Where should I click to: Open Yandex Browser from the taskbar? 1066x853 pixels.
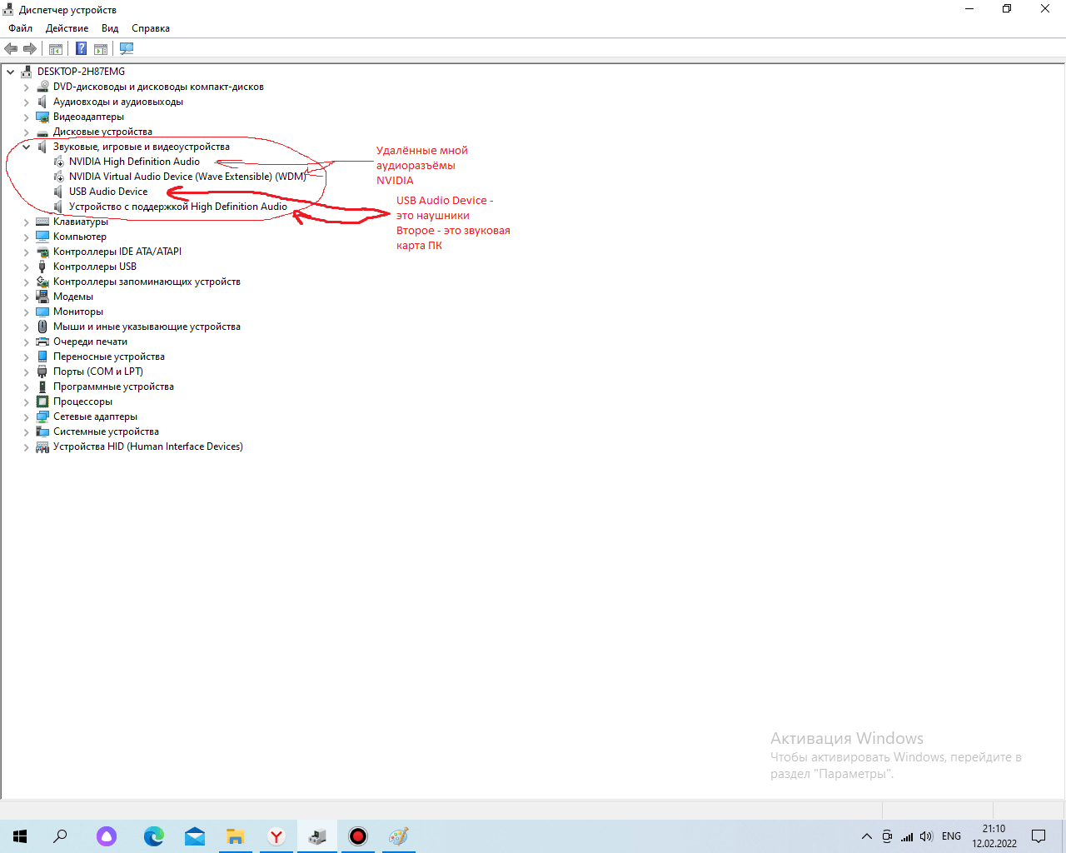[276, 836]
